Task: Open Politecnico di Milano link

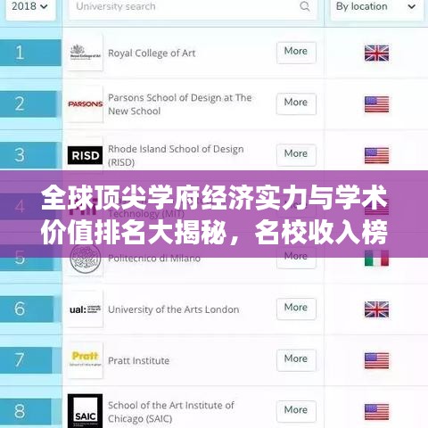Action: coord(154,259)
